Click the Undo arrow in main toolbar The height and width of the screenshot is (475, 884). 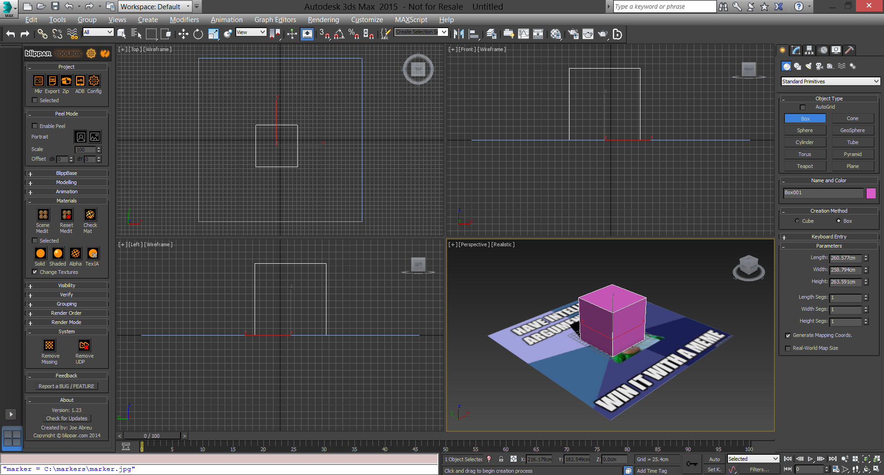(x=11, y=34)
